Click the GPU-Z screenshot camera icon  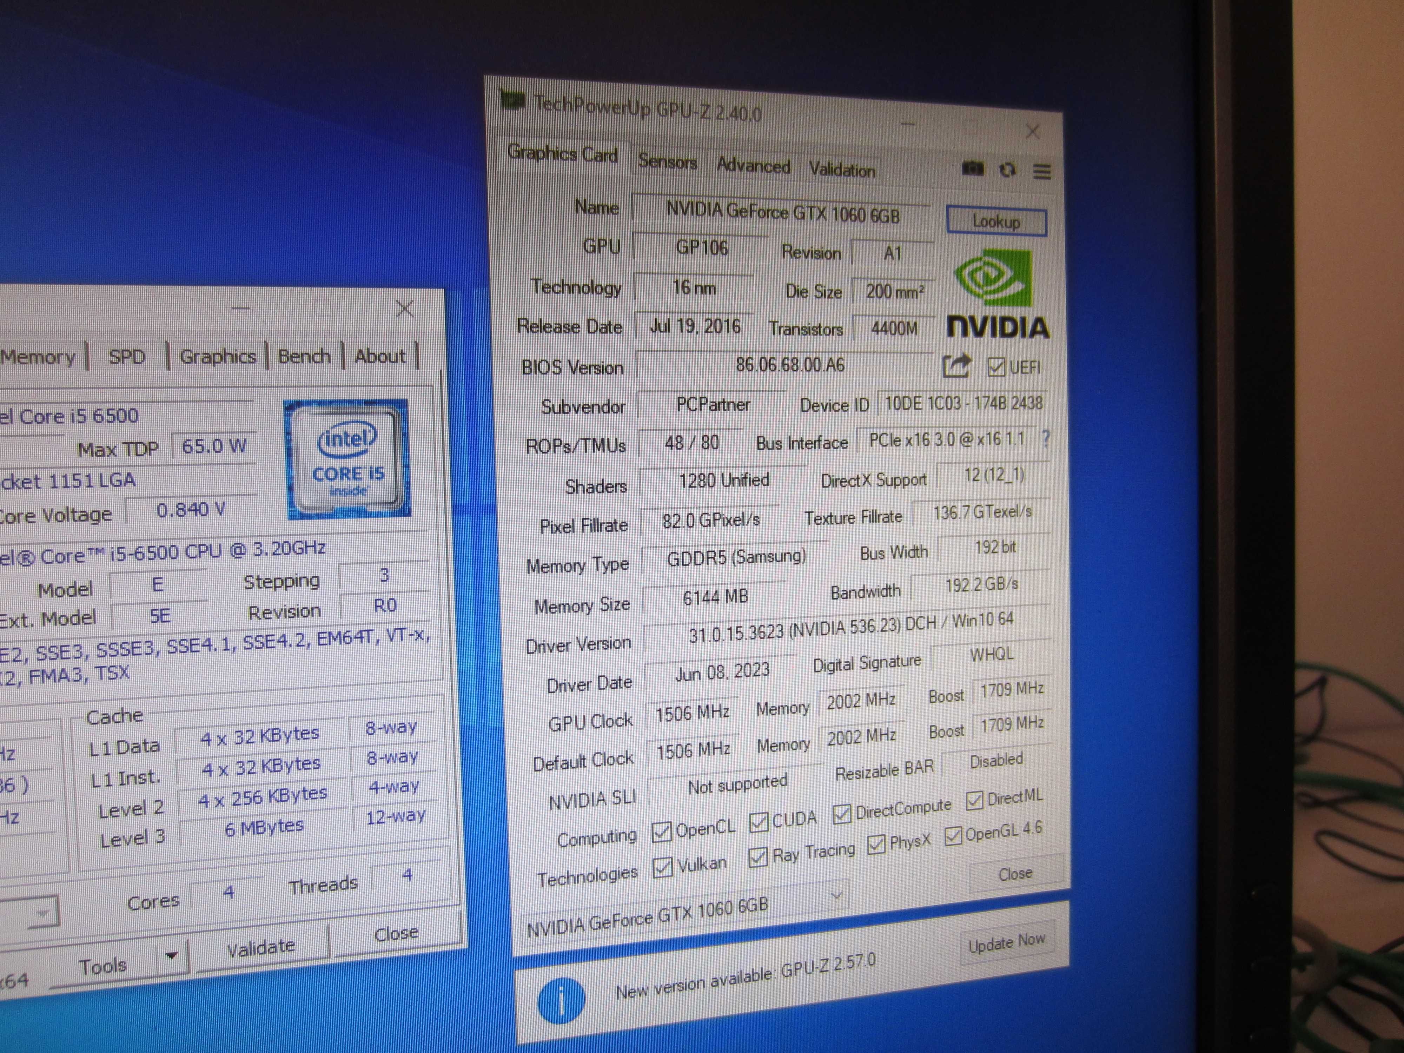coord(972,168)
